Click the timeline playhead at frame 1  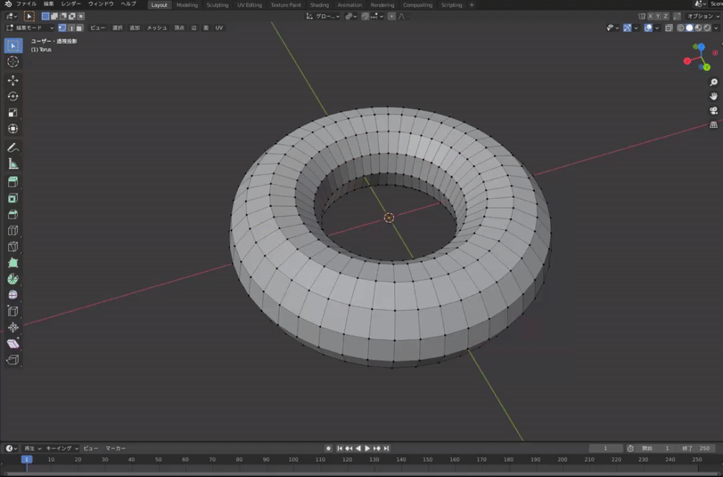click(27, 460)
